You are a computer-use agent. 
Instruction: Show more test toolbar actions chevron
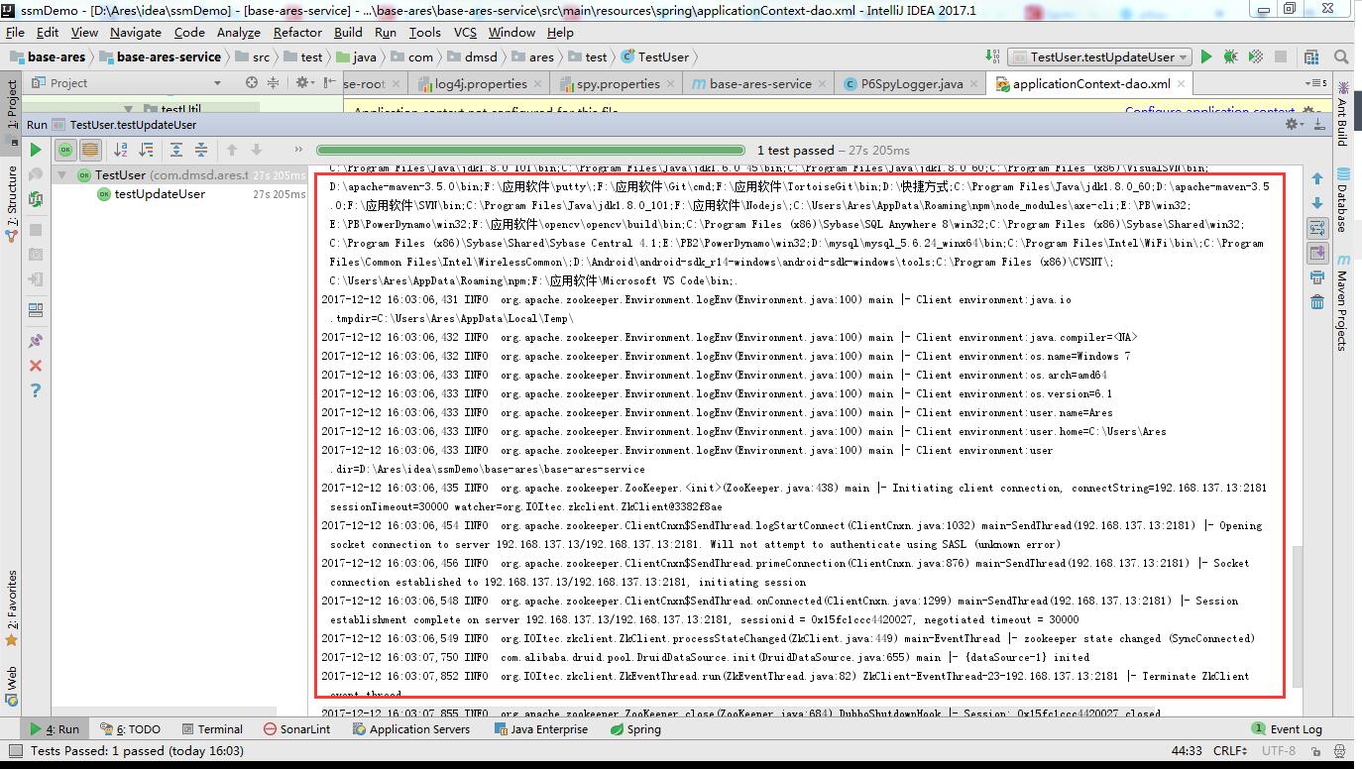pyautogui.click(x=298, y=150)
